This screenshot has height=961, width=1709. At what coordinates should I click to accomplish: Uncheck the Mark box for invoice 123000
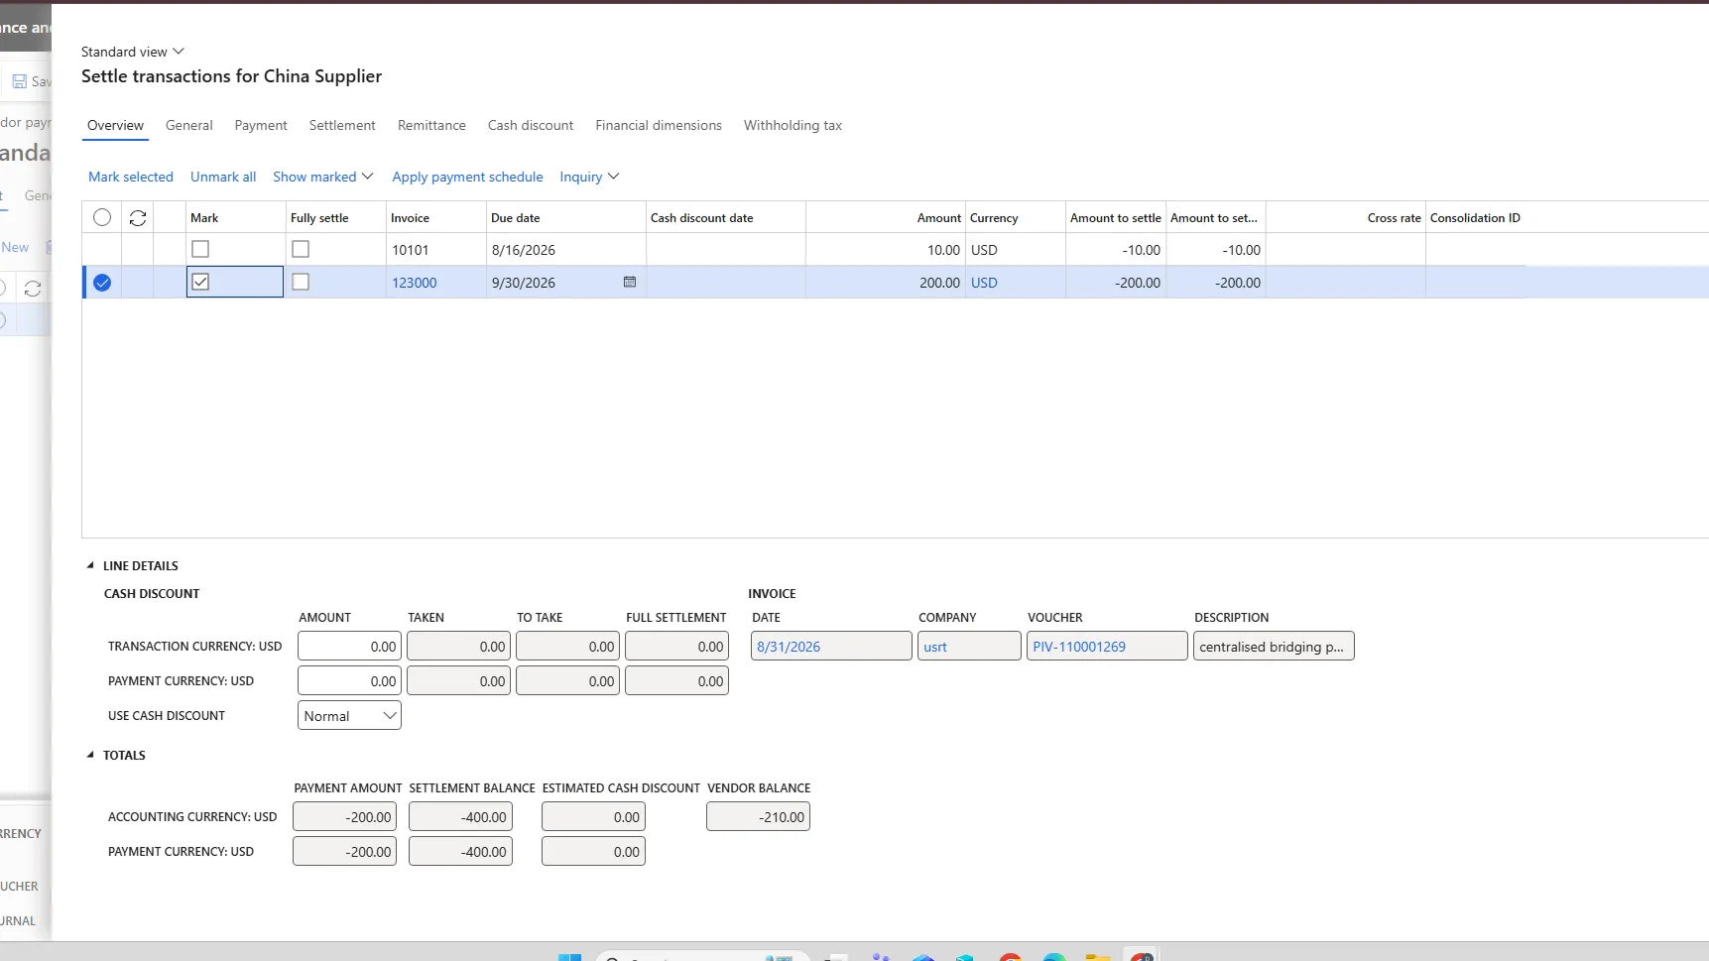click(200, 283)
